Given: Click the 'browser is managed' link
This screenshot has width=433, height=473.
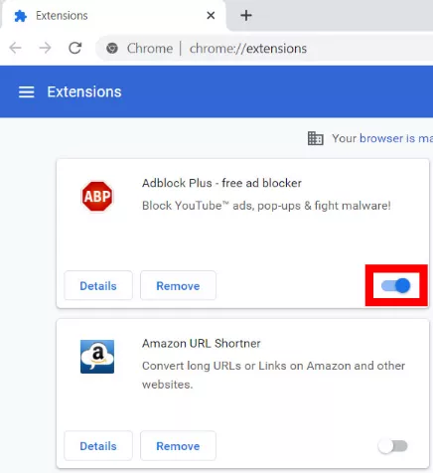Looking at the screenshot, I should [396, 138].
